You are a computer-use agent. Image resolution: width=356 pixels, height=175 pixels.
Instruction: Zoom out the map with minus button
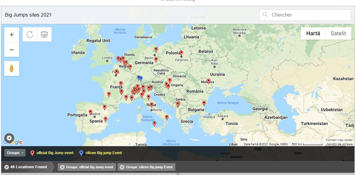coord(12,50)
